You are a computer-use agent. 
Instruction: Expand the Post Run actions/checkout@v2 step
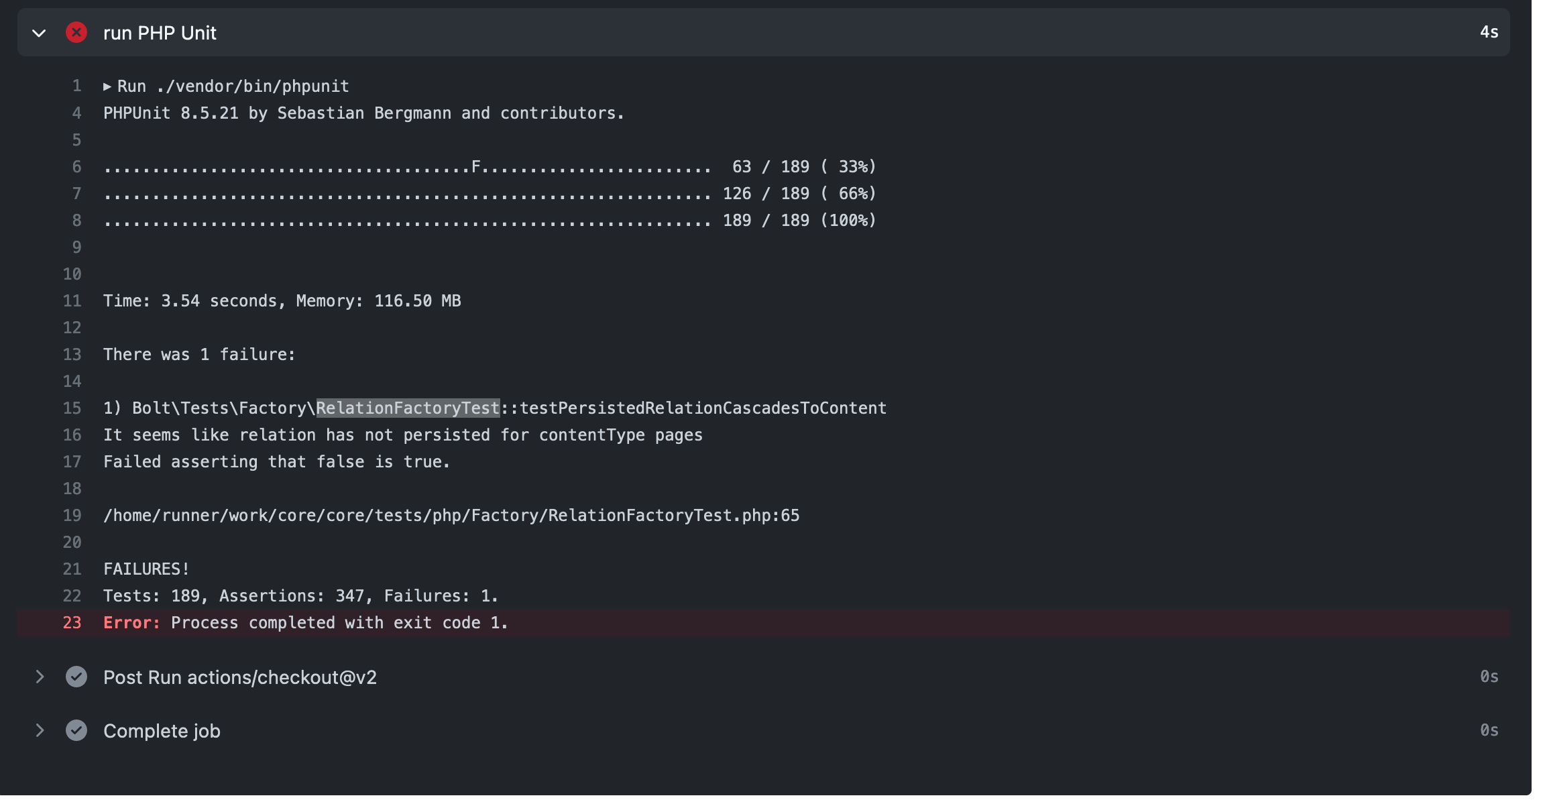click(x=40, y=677)
